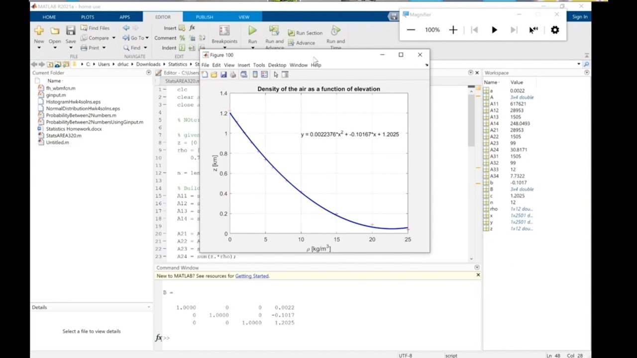Click the Open folder icon in ribbon
Viewport: 637px width, 358px height.
pyautogui.click(x=55, y=31)
